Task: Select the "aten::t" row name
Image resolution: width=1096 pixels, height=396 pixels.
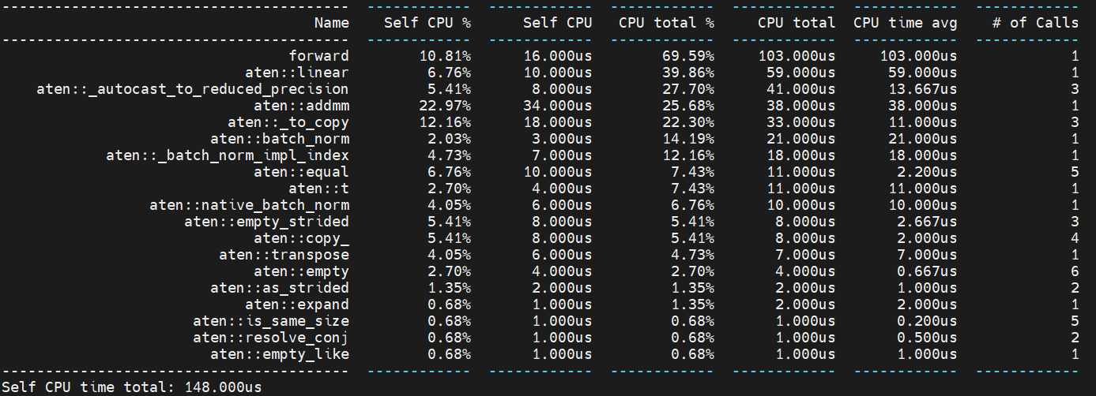Action: point(318,189)
